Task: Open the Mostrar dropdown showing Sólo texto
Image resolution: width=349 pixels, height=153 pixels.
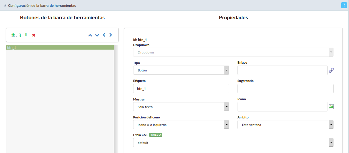Action: click(x=181, y=107)
